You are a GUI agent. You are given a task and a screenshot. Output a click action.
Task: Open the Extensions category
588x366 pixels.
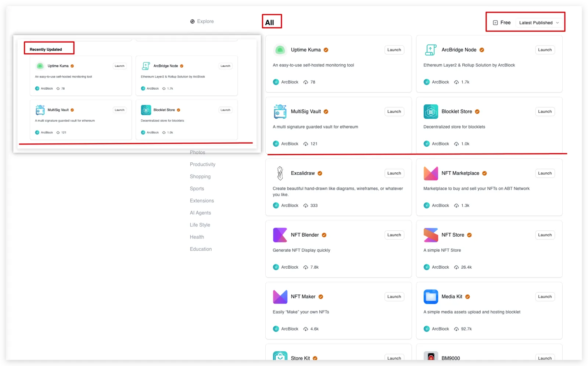202,201
